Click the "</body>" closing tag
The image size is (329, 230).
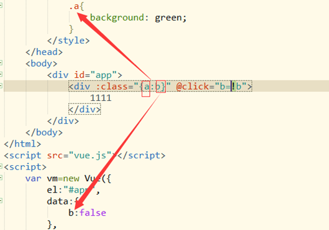[44, 133]
